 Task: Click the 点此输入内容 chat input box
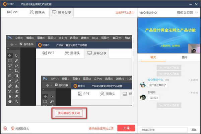(164, 130)
